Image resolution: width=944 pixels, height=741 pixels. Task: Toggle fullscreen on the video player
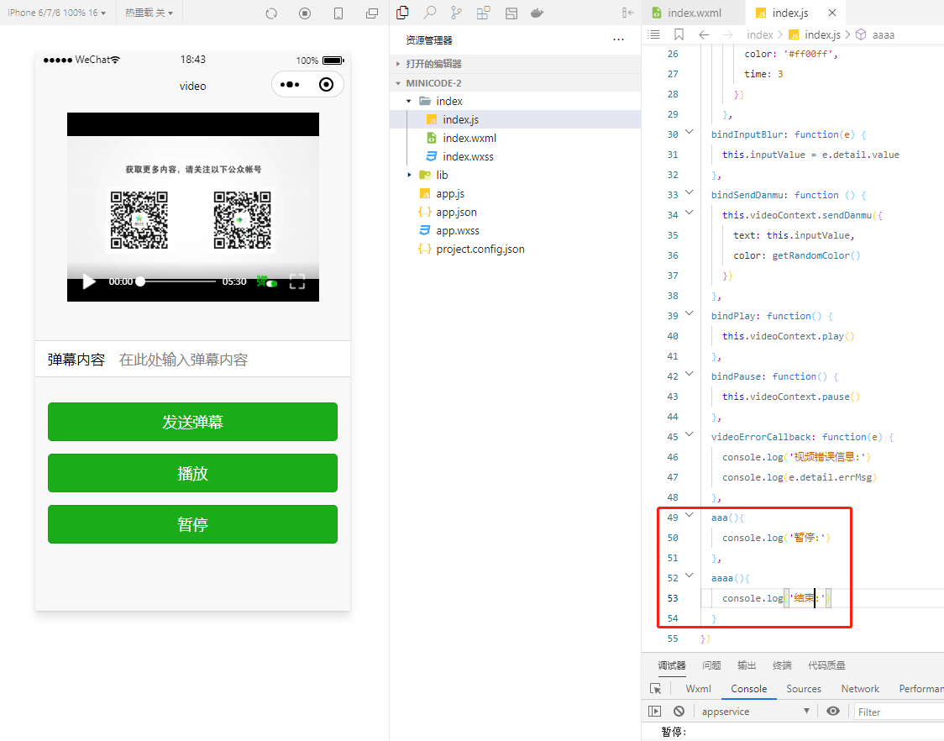297,281
